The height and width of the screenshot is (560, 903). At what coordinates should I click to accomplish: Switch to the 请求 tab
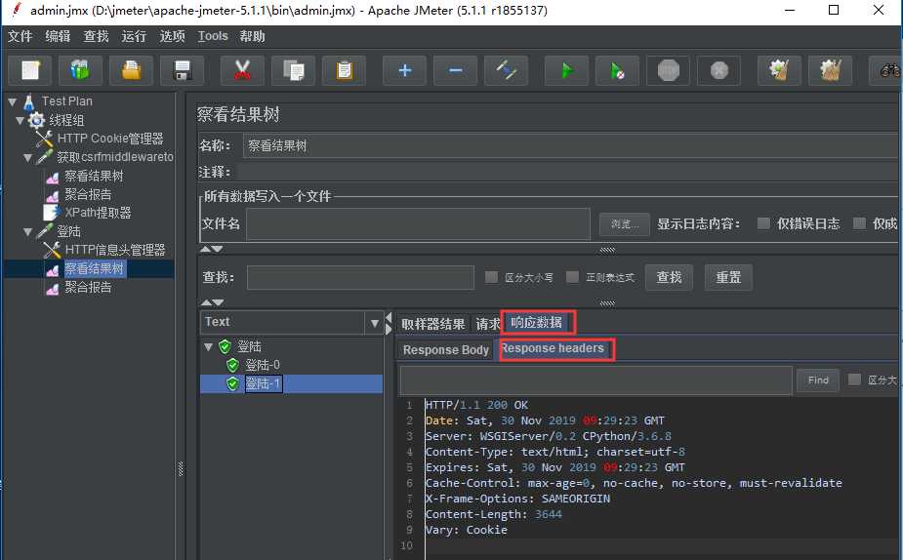487,324
